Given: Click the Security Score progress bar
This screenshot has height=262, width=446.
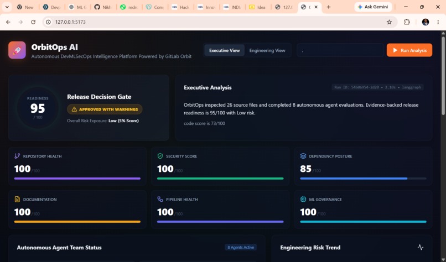Looking at the screenshot, I should 220,179.
